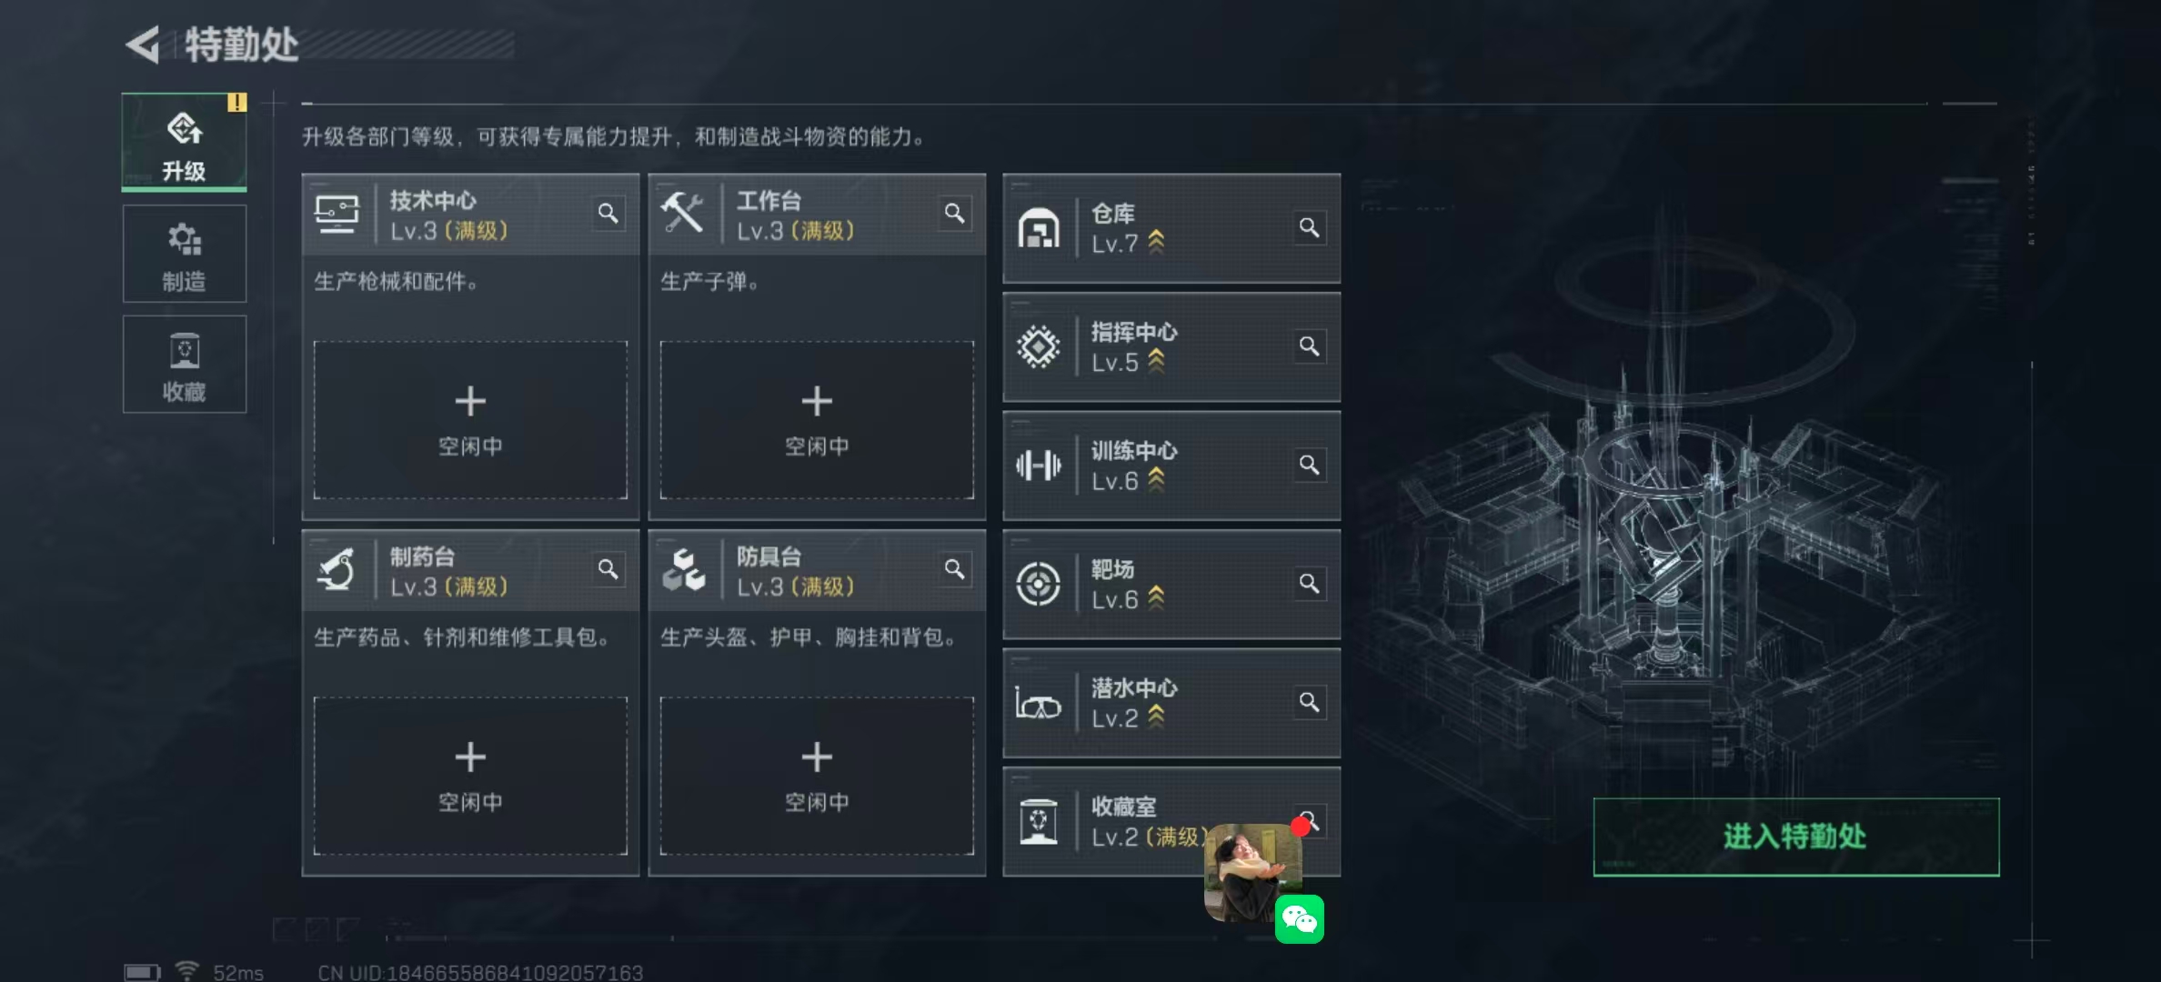Click the 空闲中 slot under 制药台
This screenshot has height=982, width=2161.
(470, 777)
